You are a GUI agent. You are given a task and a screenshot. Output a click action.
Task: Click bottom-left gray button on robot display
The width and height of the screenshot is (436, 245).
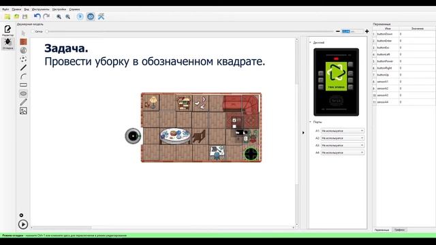coord(321,87)
